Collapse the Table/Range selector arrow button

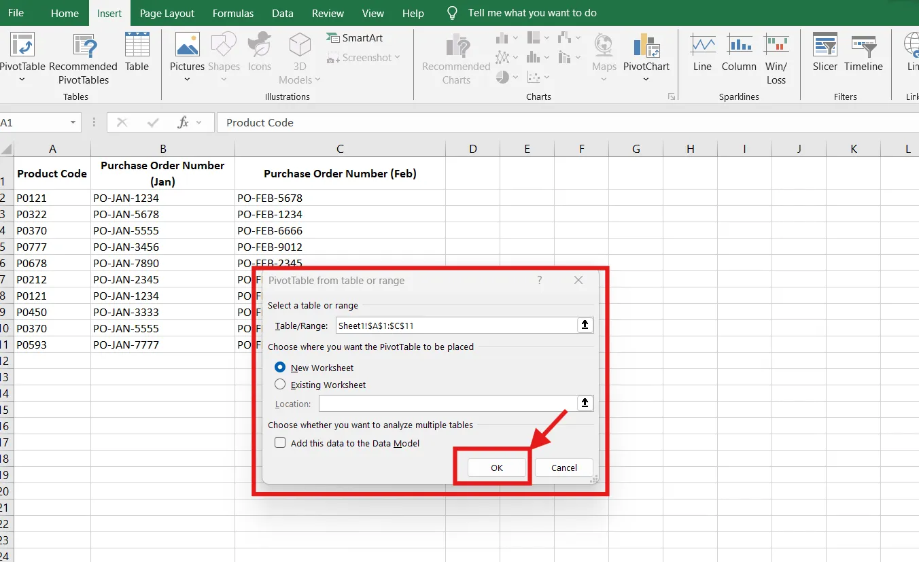585,326
